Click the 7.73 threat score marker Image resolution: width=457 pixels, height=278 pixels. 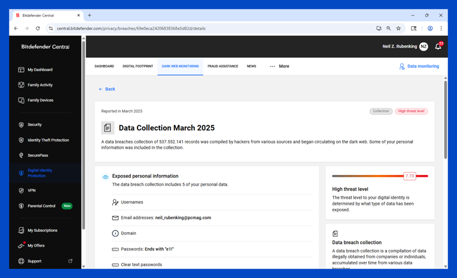pos(409,176)
